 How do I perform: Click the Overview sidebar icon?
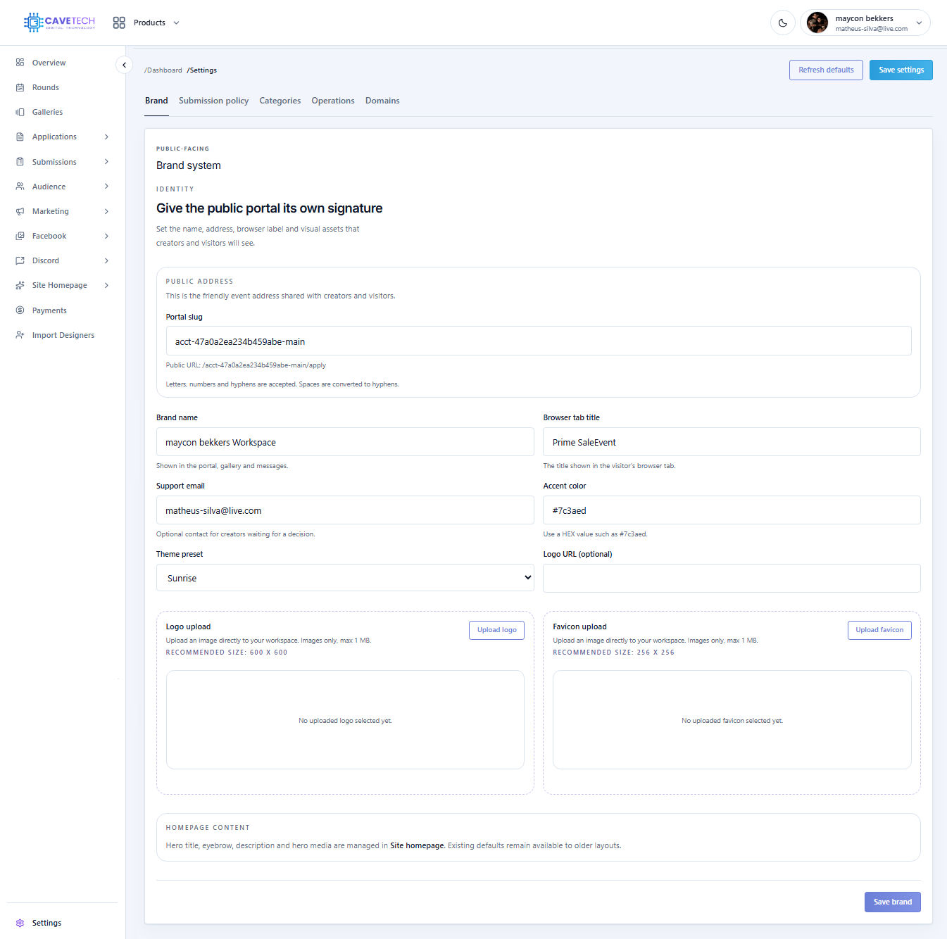pos(20,63)
